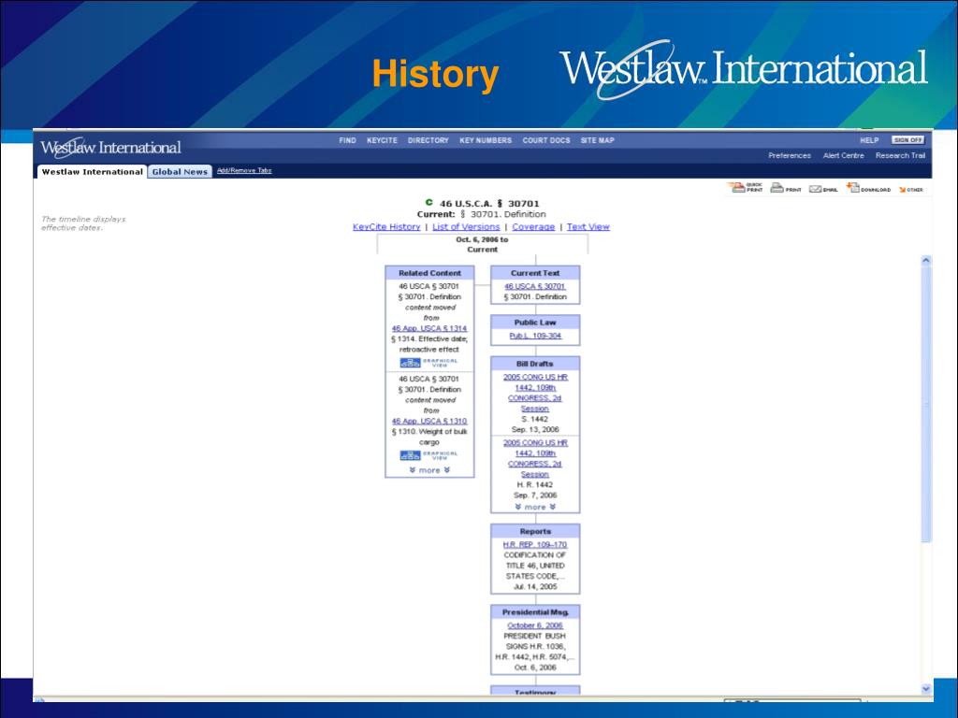
Task: Open bill draft link dated Sep. 13, 2006
Action: pyautogui.click(x=535, y=393)
